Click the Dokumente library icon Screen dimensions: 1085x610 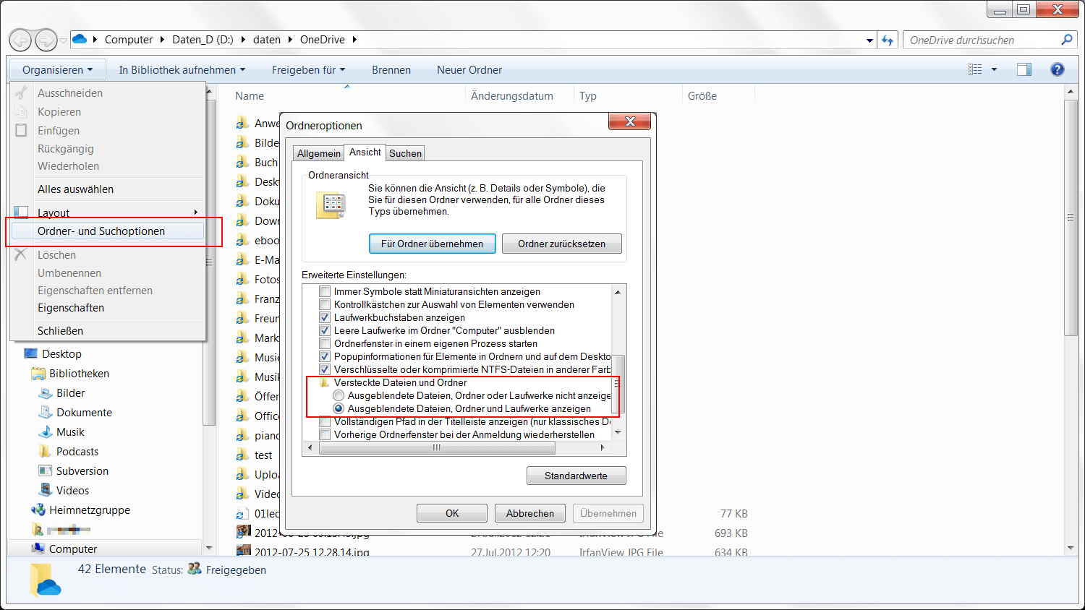45,412
